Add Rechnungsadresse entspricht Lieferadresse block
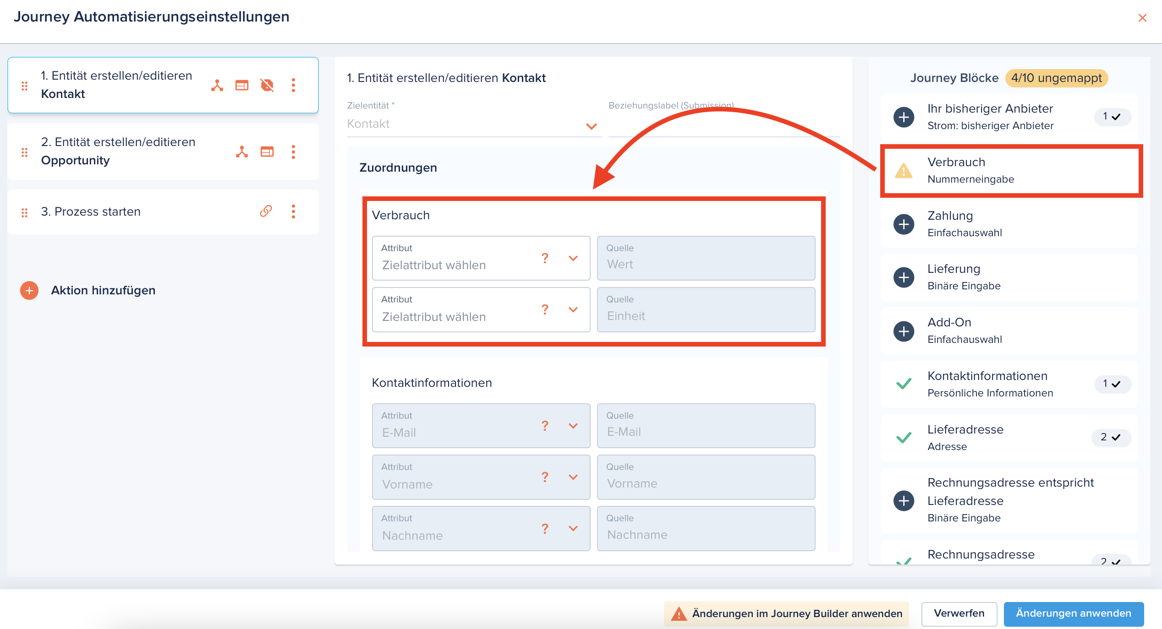This screenshot has width=1162, height=629. (x=904, y=500)
